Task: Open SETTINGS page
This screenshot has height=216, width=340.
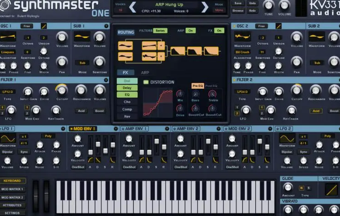Action: pos(13,213)
